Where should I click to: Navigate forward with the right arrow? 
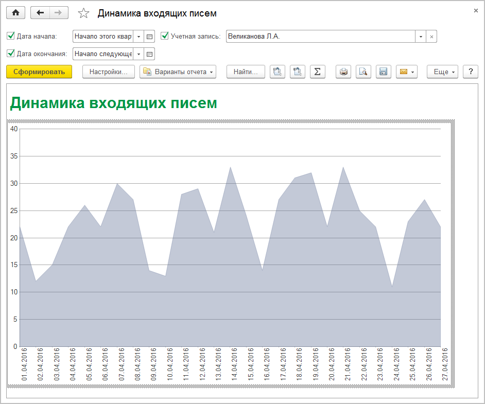(x=58, y=13)
